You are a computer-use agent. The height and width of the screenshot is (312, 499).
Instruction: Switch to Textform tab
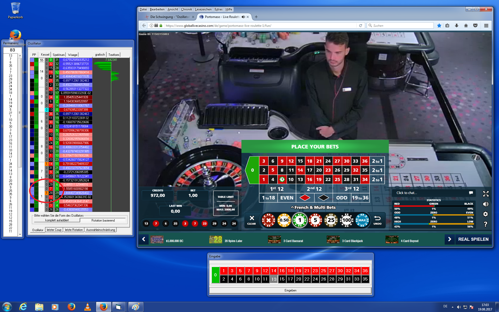click(x=114, y=55)
